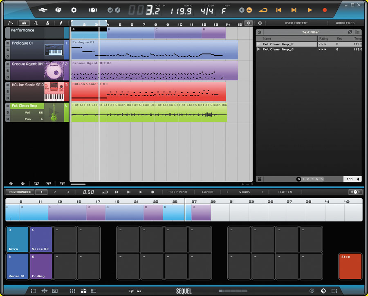The image size is (368, 296).
Task: Click the trash icon in media browser
Action: [x=259, y=179]
